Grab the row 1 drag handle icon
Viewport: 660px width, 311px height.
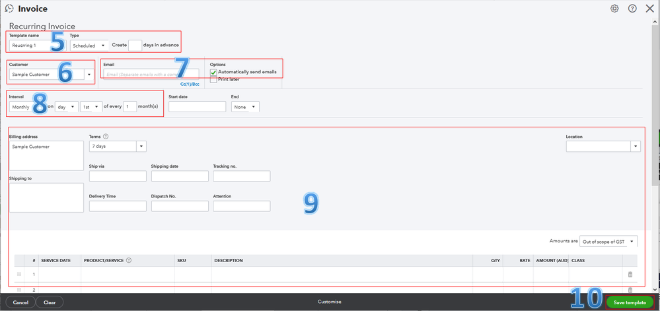coord(19,275)
